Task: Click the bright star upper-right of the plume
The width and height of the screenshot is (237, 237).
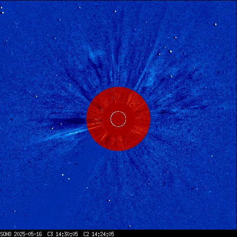Action: pyautogui.click(x=170, y=51)
